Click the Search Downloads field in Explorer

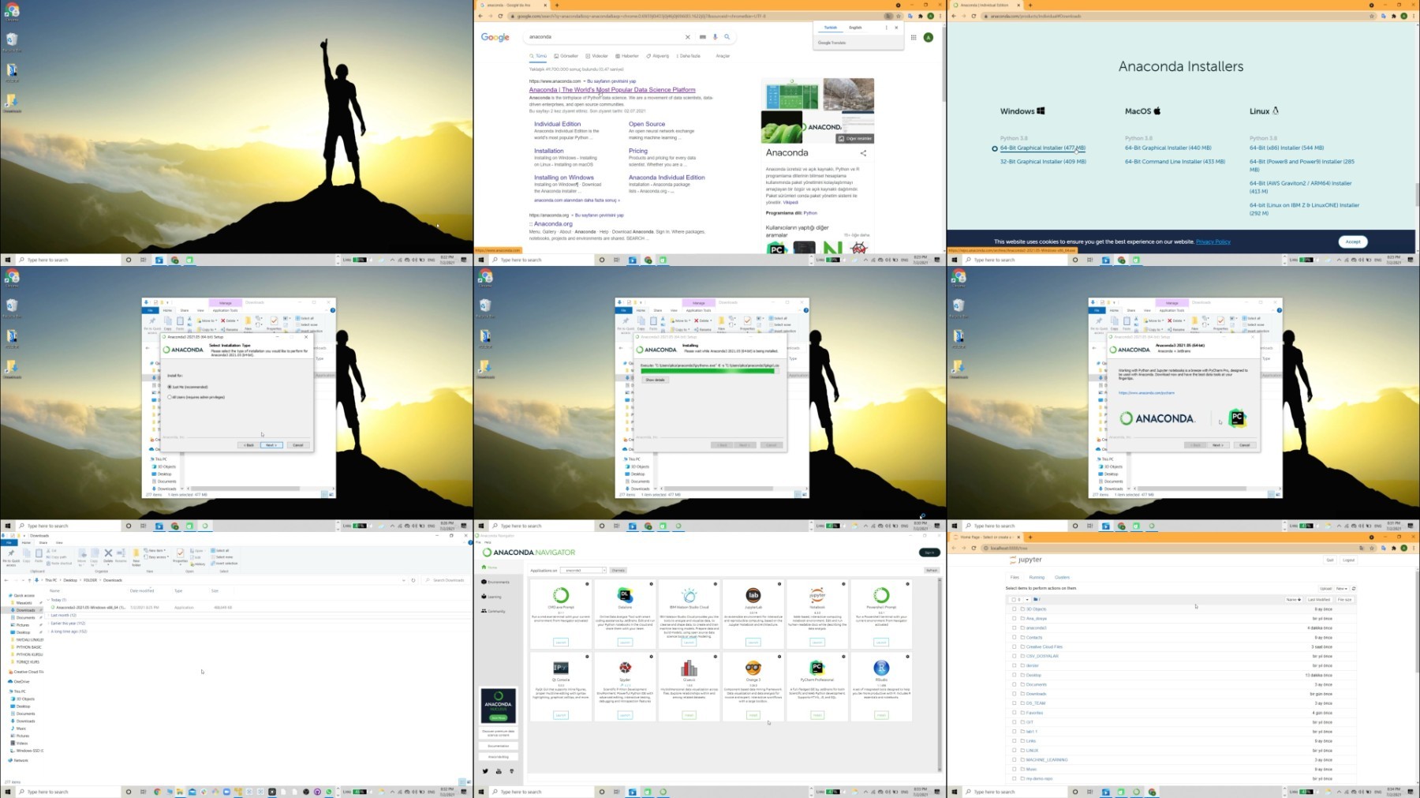point(447,580)
